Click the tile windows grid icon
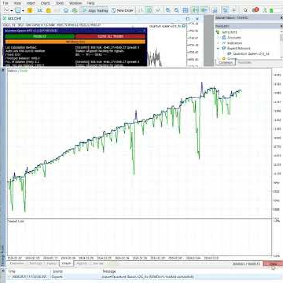This screenshot has height=283, width=283. [185, 10]
